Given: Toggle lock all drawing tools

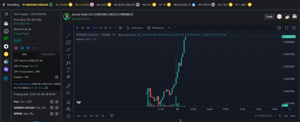Looking at the screenshot, I should 68,116.
